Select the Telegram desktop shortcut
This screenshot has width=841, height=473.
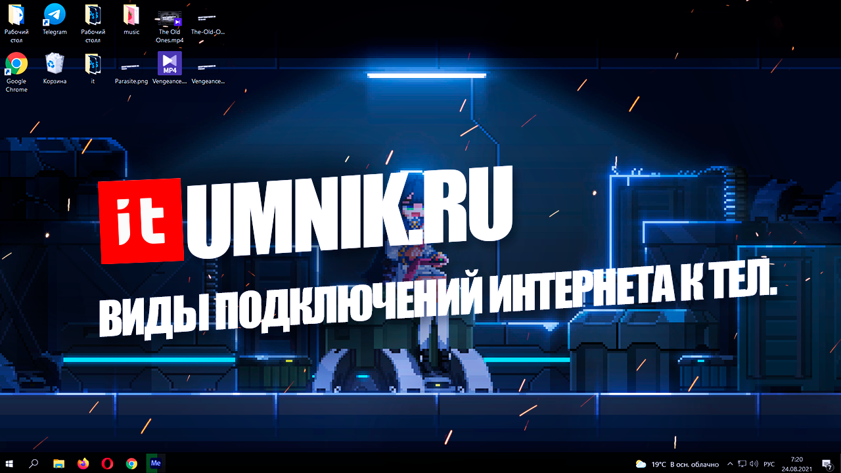[x=55, y=19]
